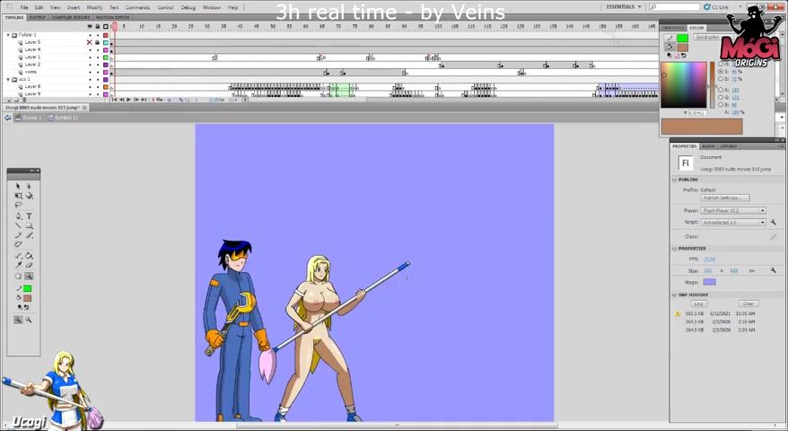Toggle the lock on Layer 5

click(98, 42)
